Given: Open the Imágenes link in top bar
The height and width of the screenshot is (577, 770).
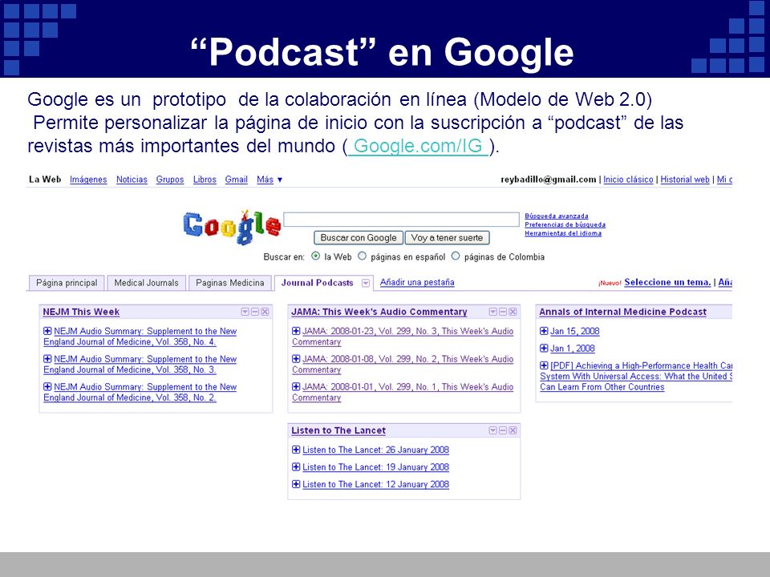Looking at the screenshot, I should (88, 180).
